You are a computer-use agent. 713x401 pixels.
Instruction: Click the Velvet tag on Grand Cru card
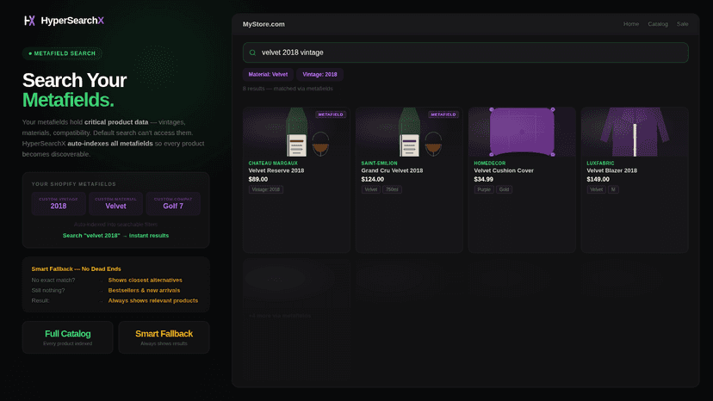[370, 189]
